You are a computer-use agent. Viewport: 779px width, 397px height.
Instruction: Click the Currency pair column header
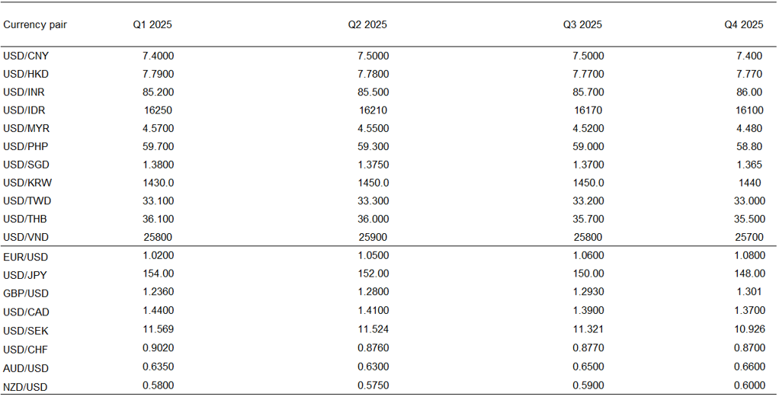[35, 24]
